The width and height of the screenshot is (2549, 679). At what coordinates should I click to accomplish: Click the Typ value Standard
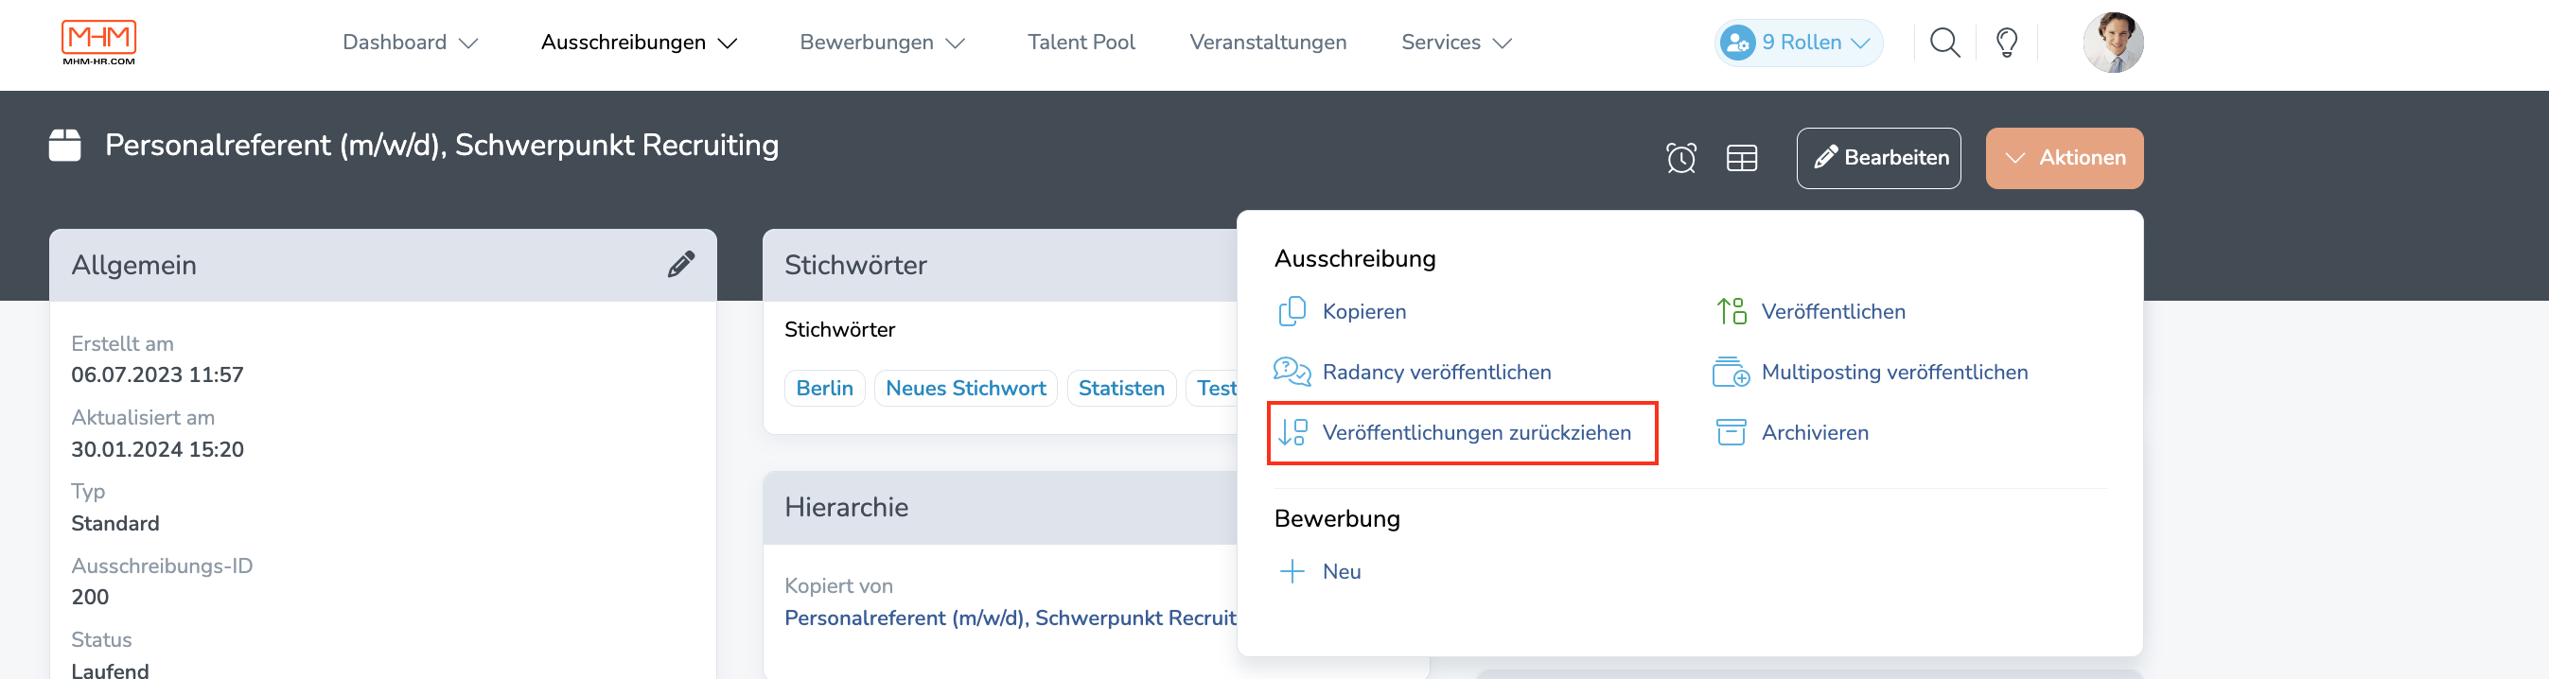click(114, 523)
